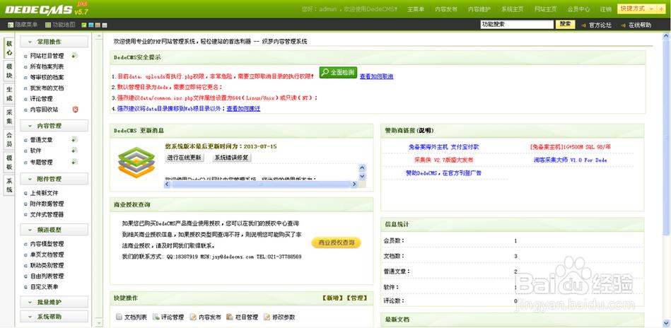Click the 进行在线更新 button
The width and height of the screenshot is (671, 328).
pos(185,158)
